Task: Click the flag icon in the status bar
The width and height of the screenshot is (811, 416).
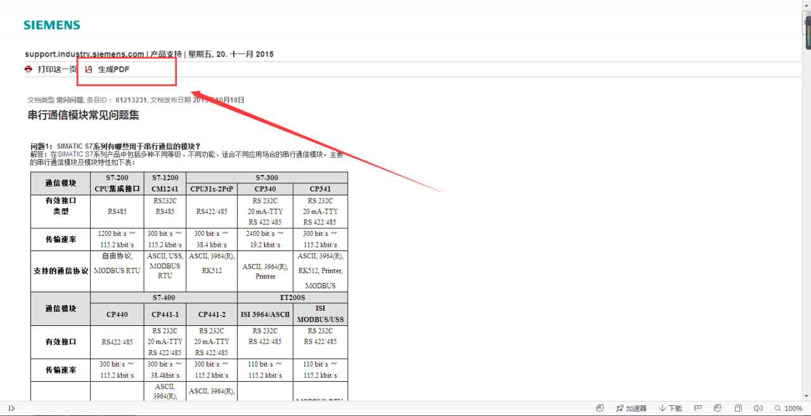Action: click(x=698, y=408)
